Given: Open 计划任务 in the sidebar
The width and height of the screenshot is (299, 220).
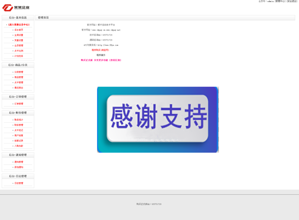Looking at the screenshot, I should [x=19, y=56].
